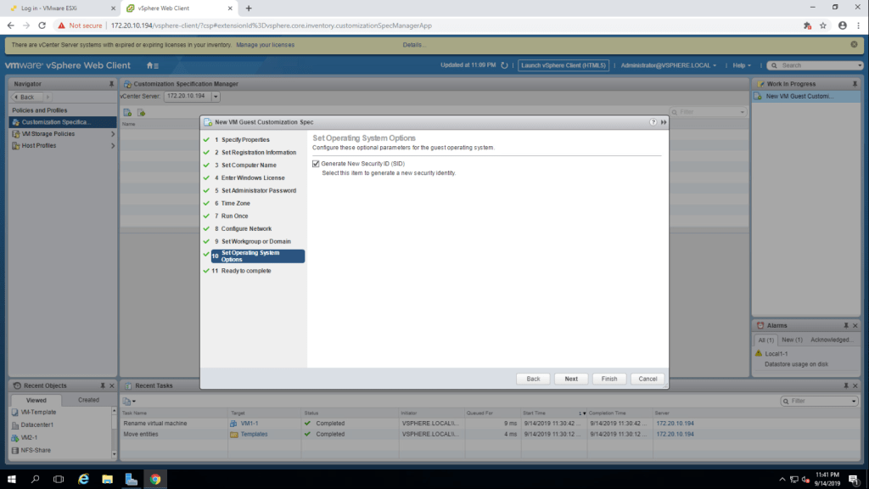Close the Alarms panel
This screenshot has width=869, height=489.
coord(855,325)
